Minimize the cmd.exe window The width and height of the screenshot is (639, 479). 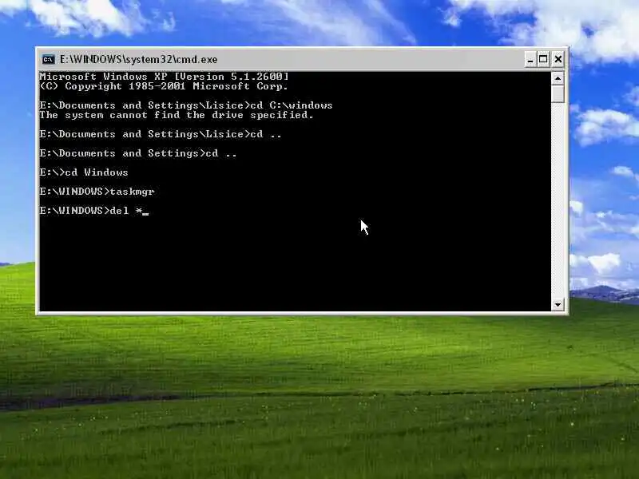pyautogui.click(x=530, y=59)
